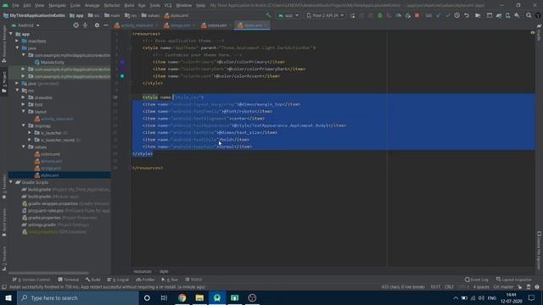
Task: Collapse the res folder arrow
Action: [17, 91]
